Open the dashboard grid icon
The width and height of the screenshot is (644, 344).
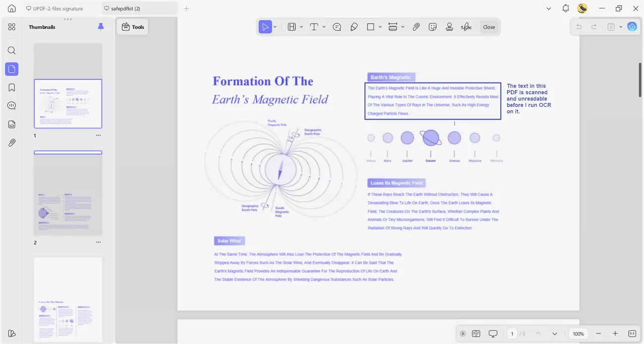tap(12, 27)
